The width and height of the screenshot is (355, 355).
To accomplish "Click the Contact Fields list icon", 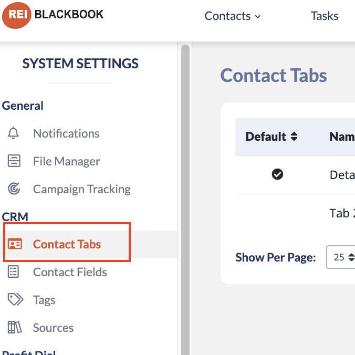I will tap(13, 272).
